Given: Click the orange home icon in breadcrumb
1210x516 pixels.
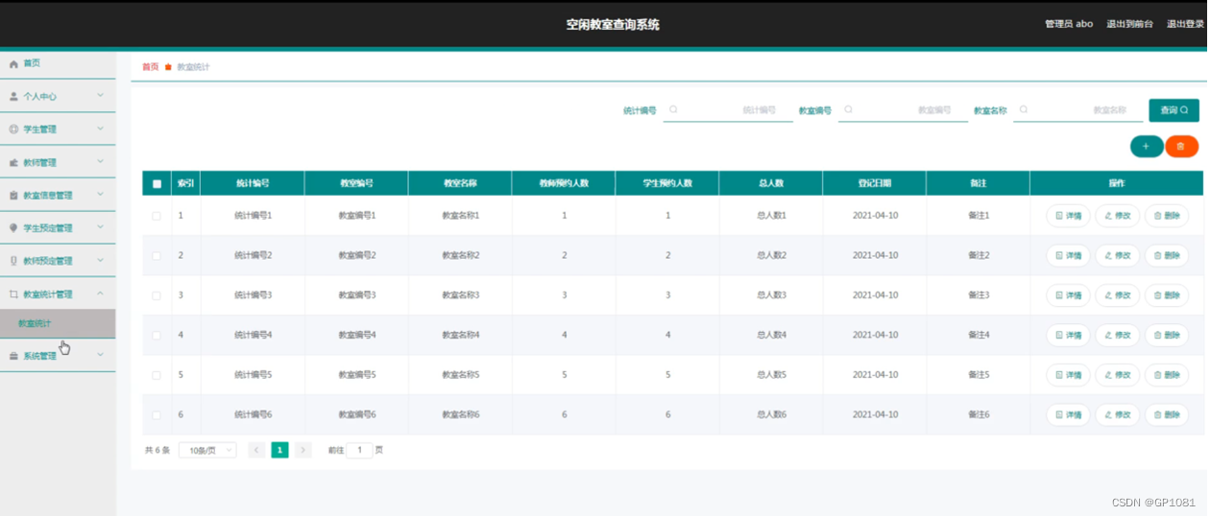Looking at the screenshot, I should point(168,67).
